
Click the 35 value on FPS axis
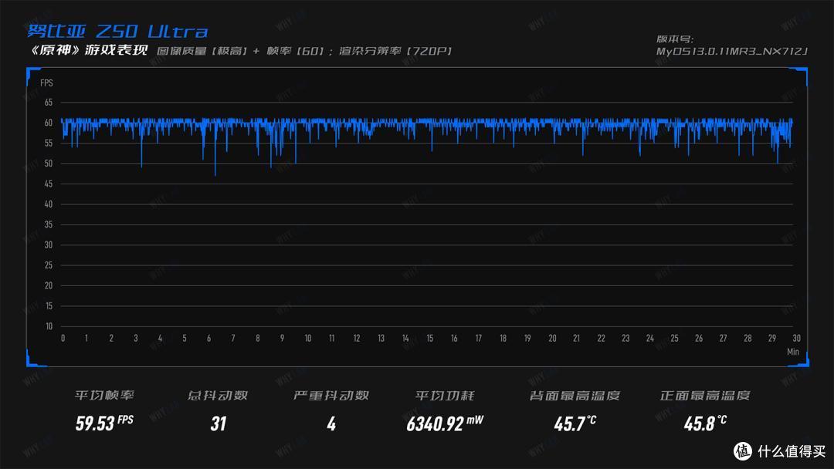click(49, 224)
